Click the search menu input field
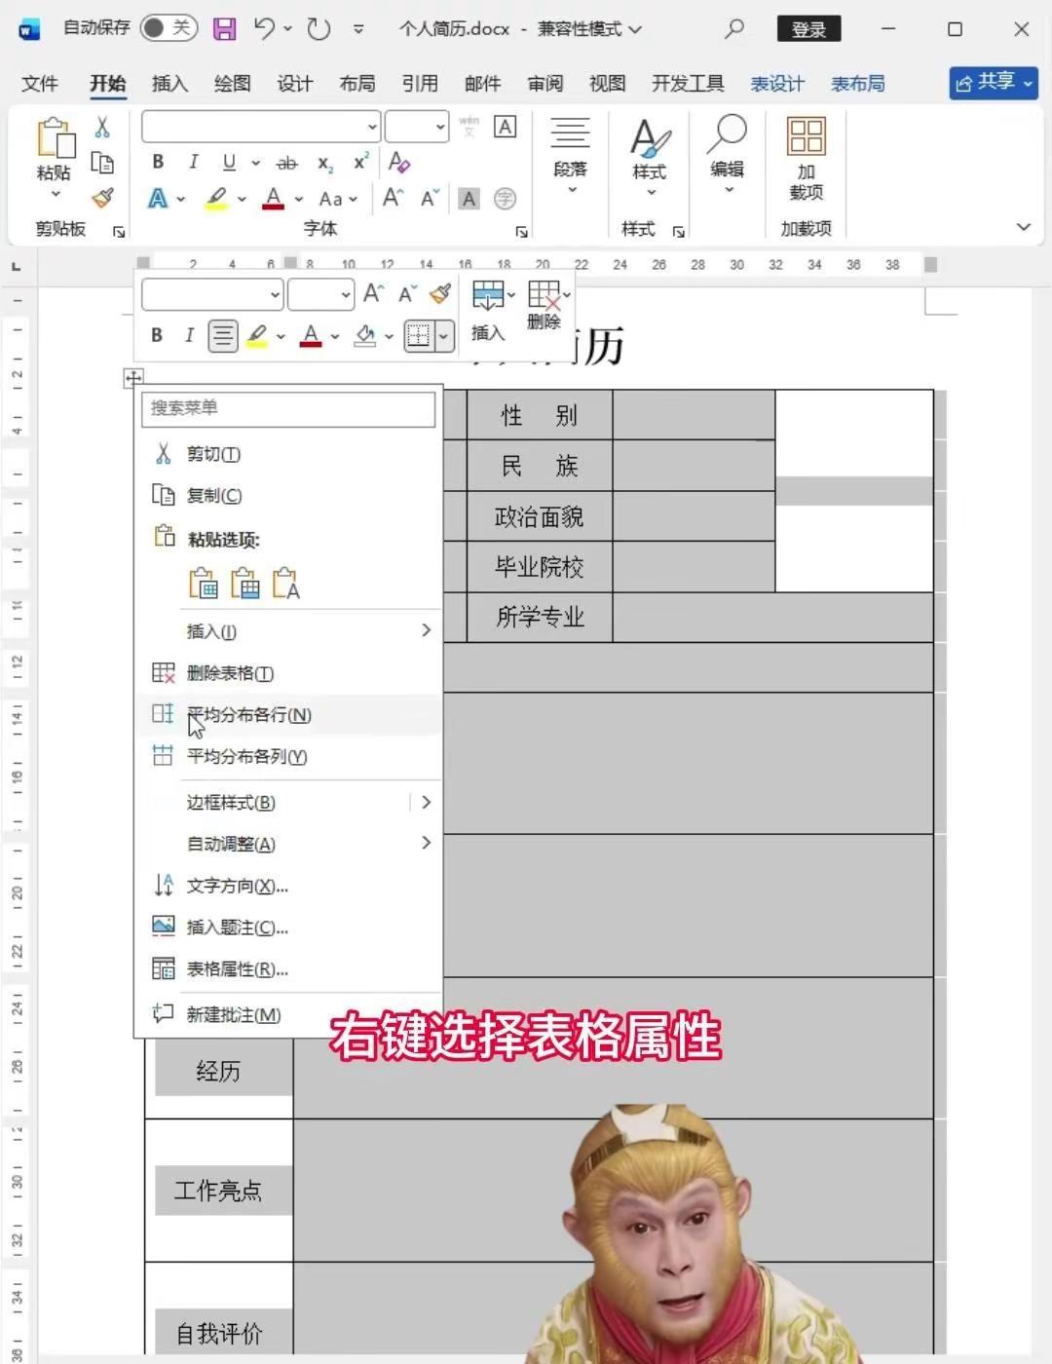This screenshot has width=1052, height=1364. click(288, 408)
